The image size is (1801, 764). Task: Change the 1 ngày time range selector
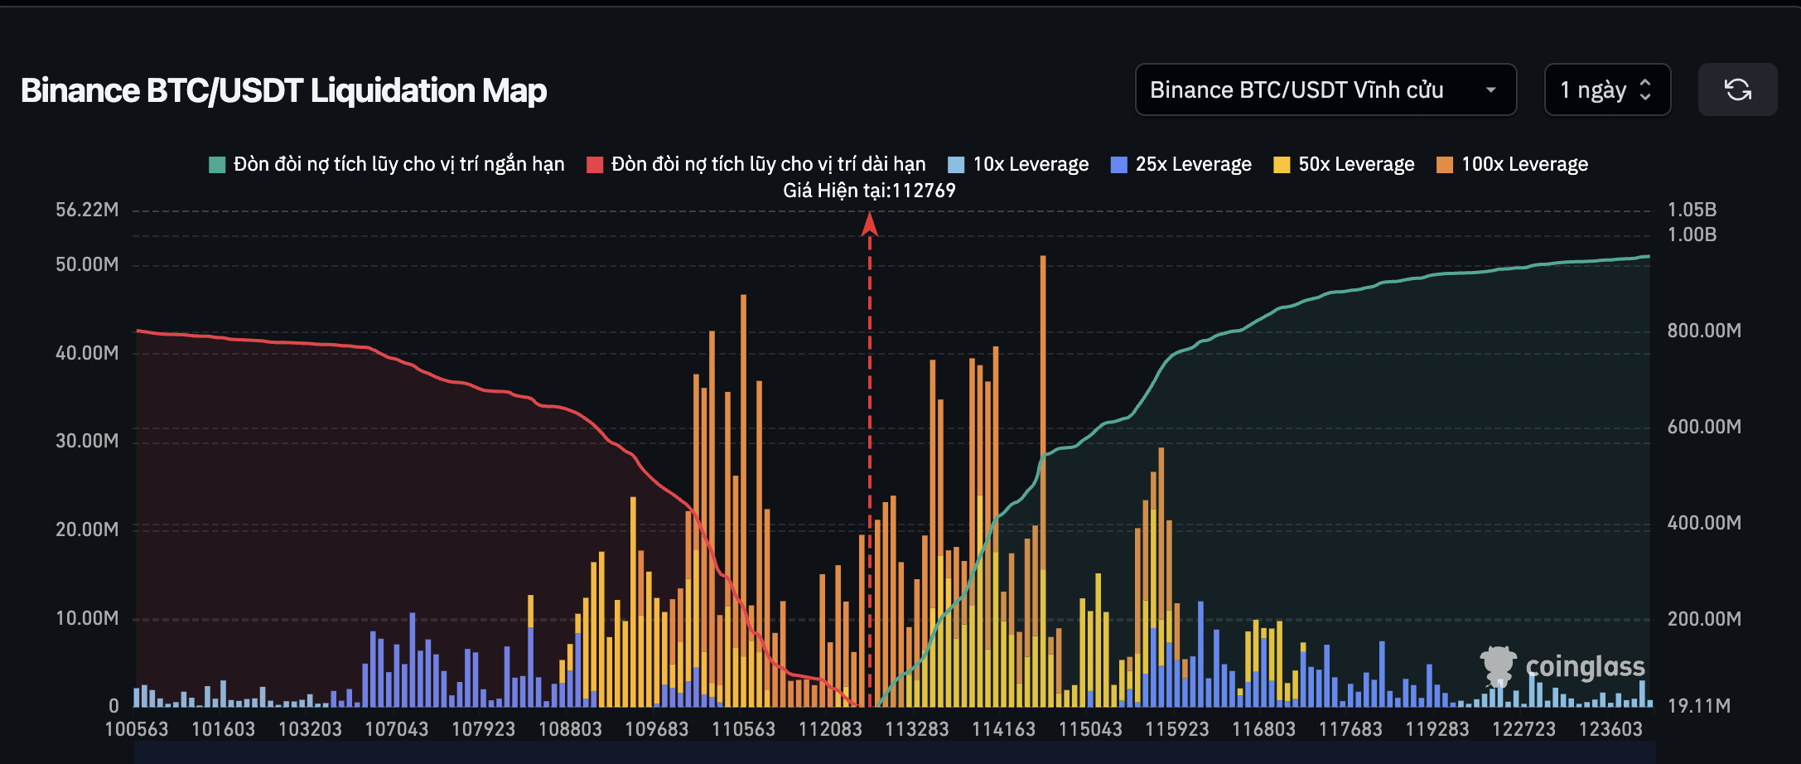[1607, 89]
